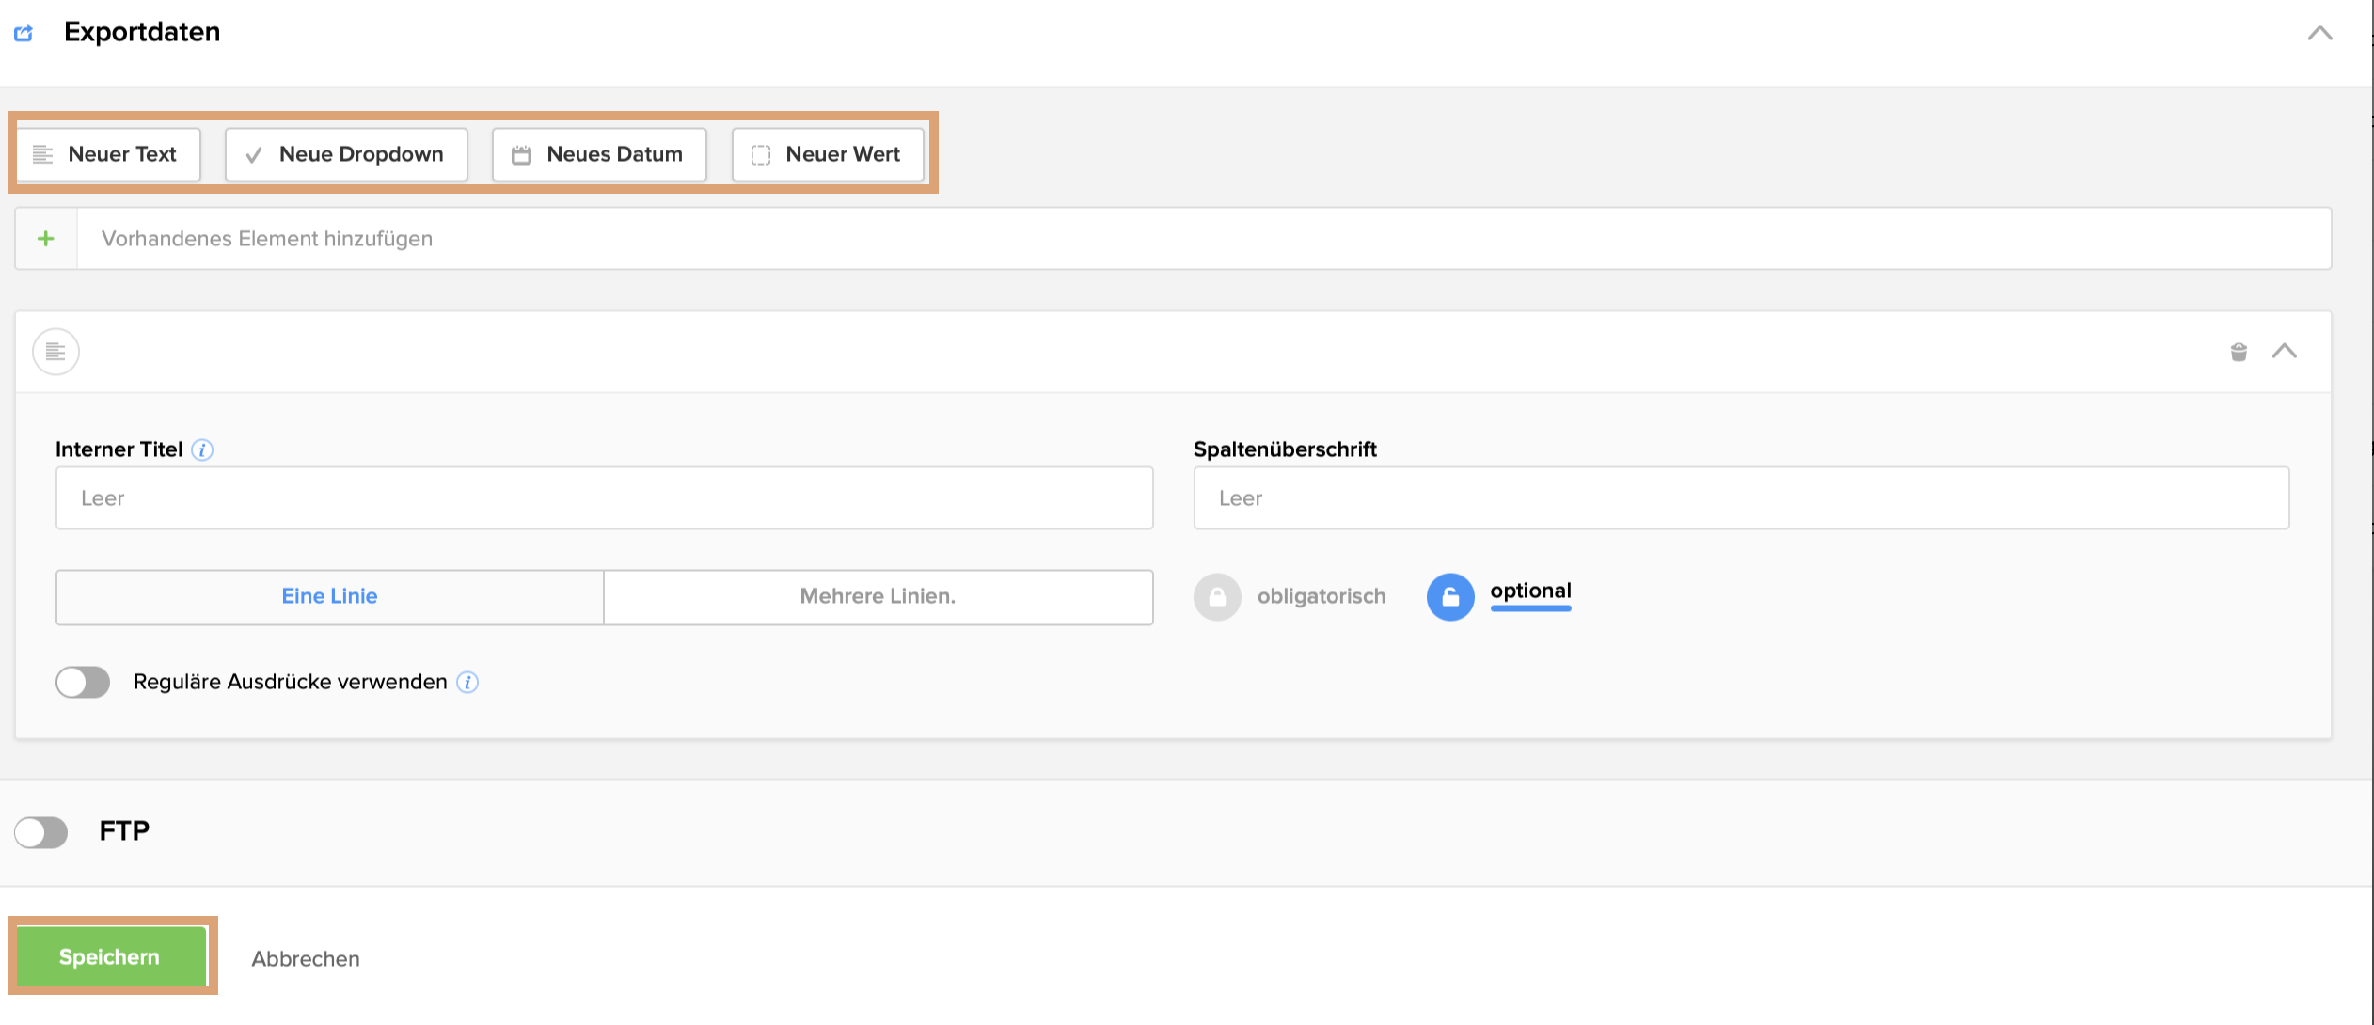Viewport: 2374px width, 1025px height.
Task: Click the export icon beside Exportdaten
Action: point(24,34)
